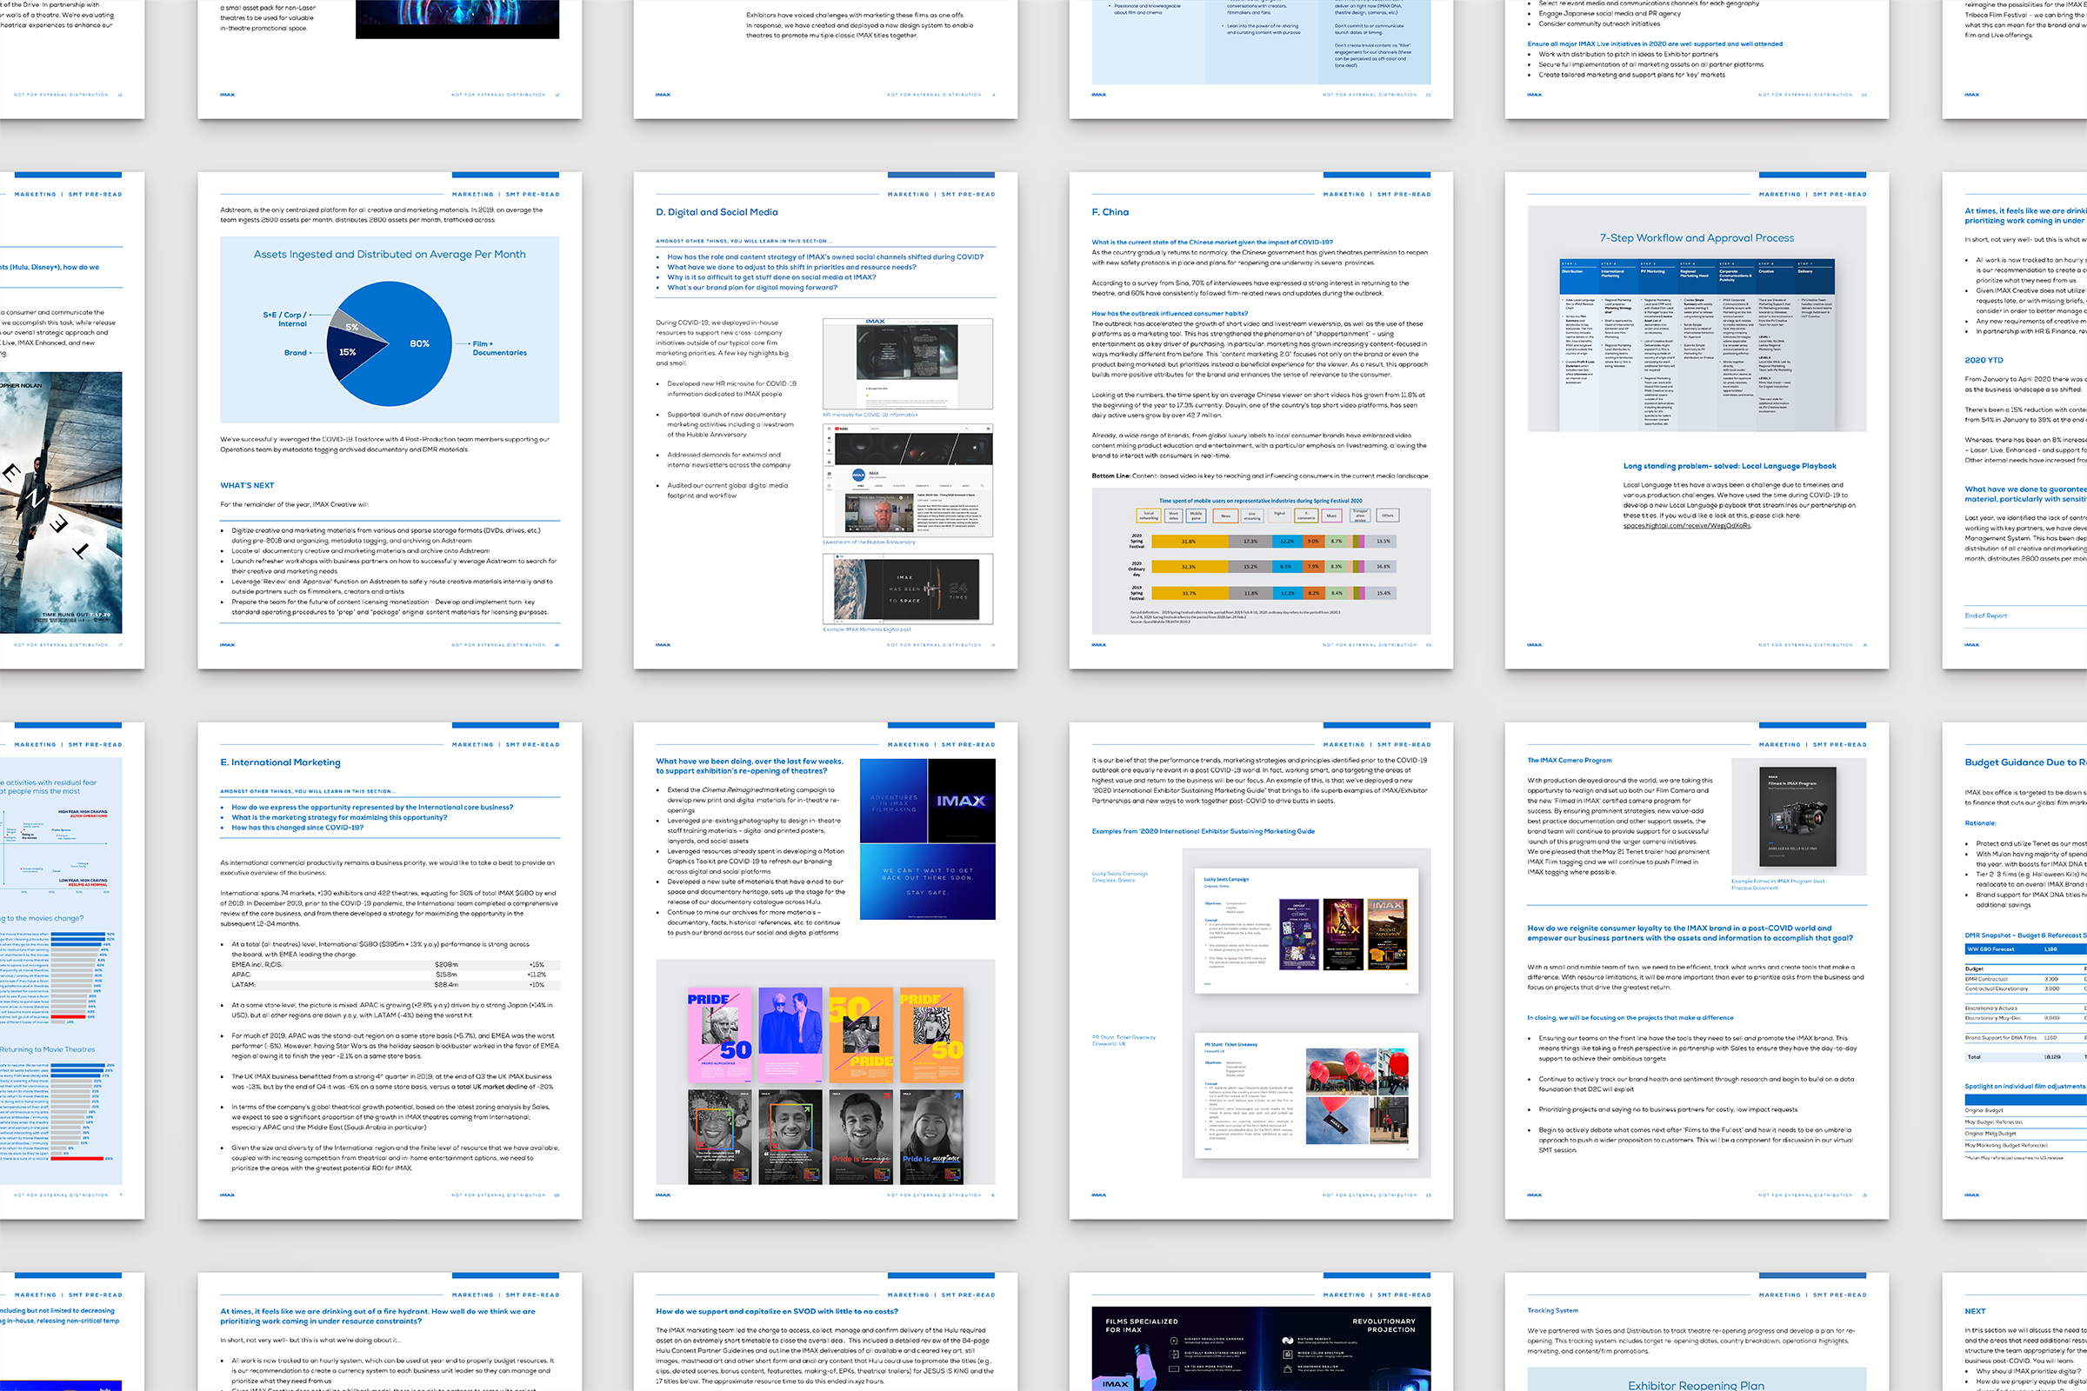
Task: Click the IMAX Has Been To Space image
Action: (x=907, y=589)
